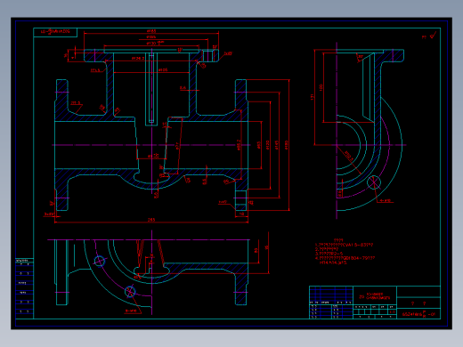Select the 1:1 scale cell in title block
This screenshot has width=463, height=347.
[x=392, y=312]
